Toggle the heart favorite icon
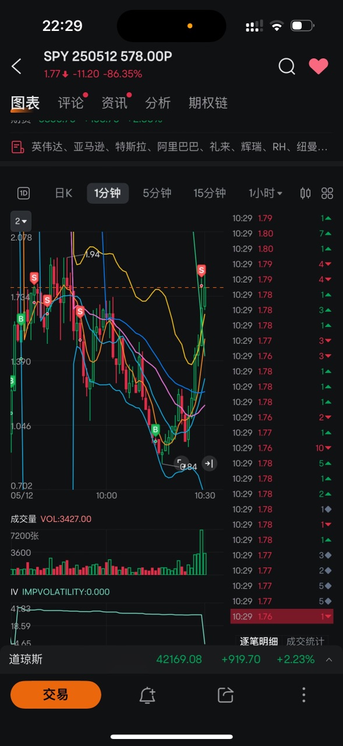 pyautogui.click(x=319, y=66)
